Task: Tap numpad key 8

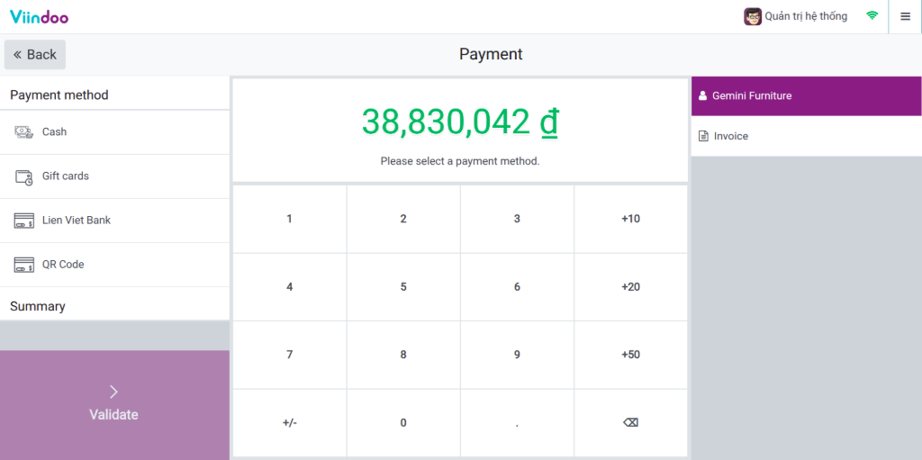Action: [403, 355]
